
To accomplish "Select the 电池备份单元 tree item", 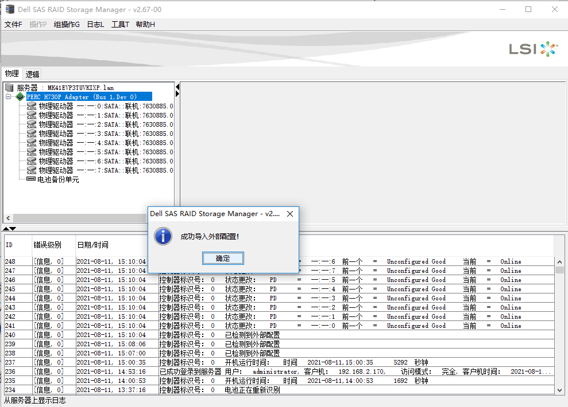I will [58, 179].
